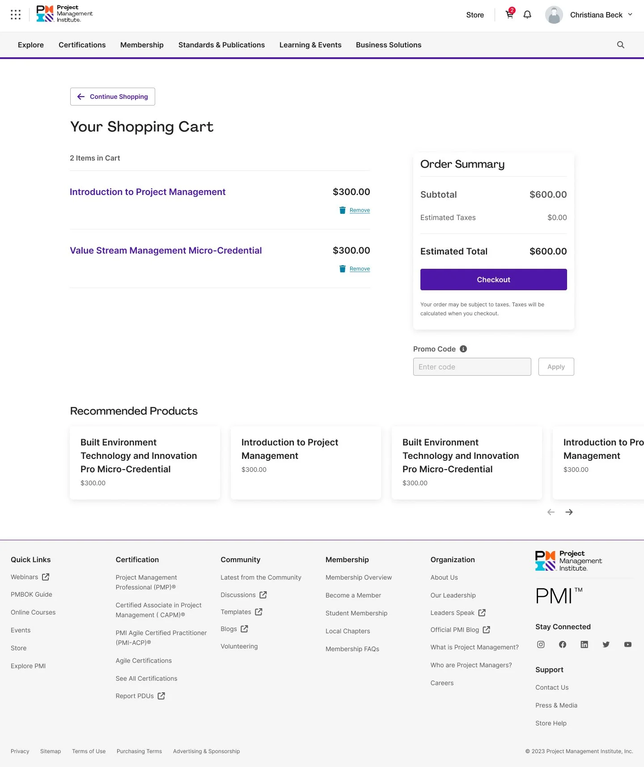Open the Events footer link

[x=21, y=630]
